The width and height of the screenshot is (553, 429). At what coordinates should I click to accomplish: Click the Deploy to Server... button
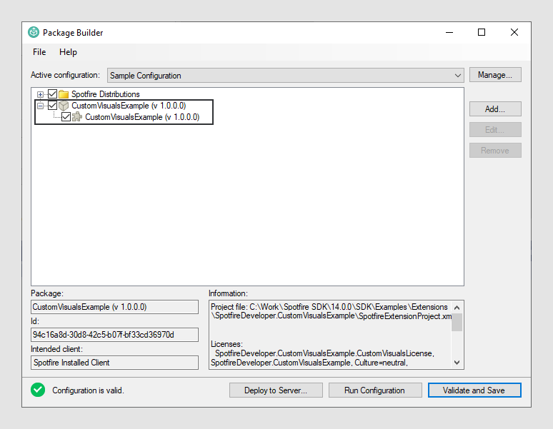276,390
